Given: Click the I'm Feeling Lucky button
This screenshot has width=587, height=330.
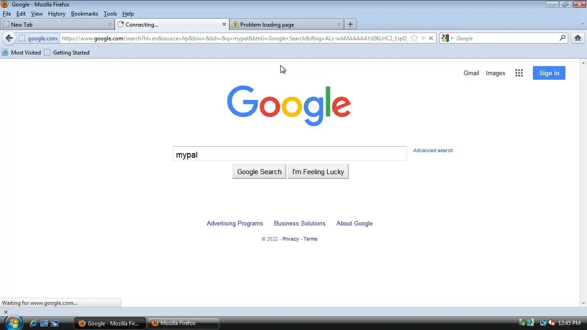Looking at the screenshot, I should click(318, 172).
